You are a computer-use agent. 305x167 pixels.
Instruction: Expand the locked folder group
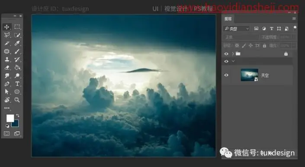tap(233, 54)
